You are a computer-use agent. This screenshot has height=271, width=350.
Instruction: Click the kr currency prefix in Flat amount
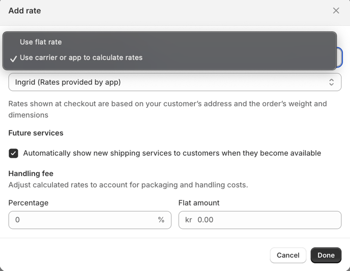(188, 220)
